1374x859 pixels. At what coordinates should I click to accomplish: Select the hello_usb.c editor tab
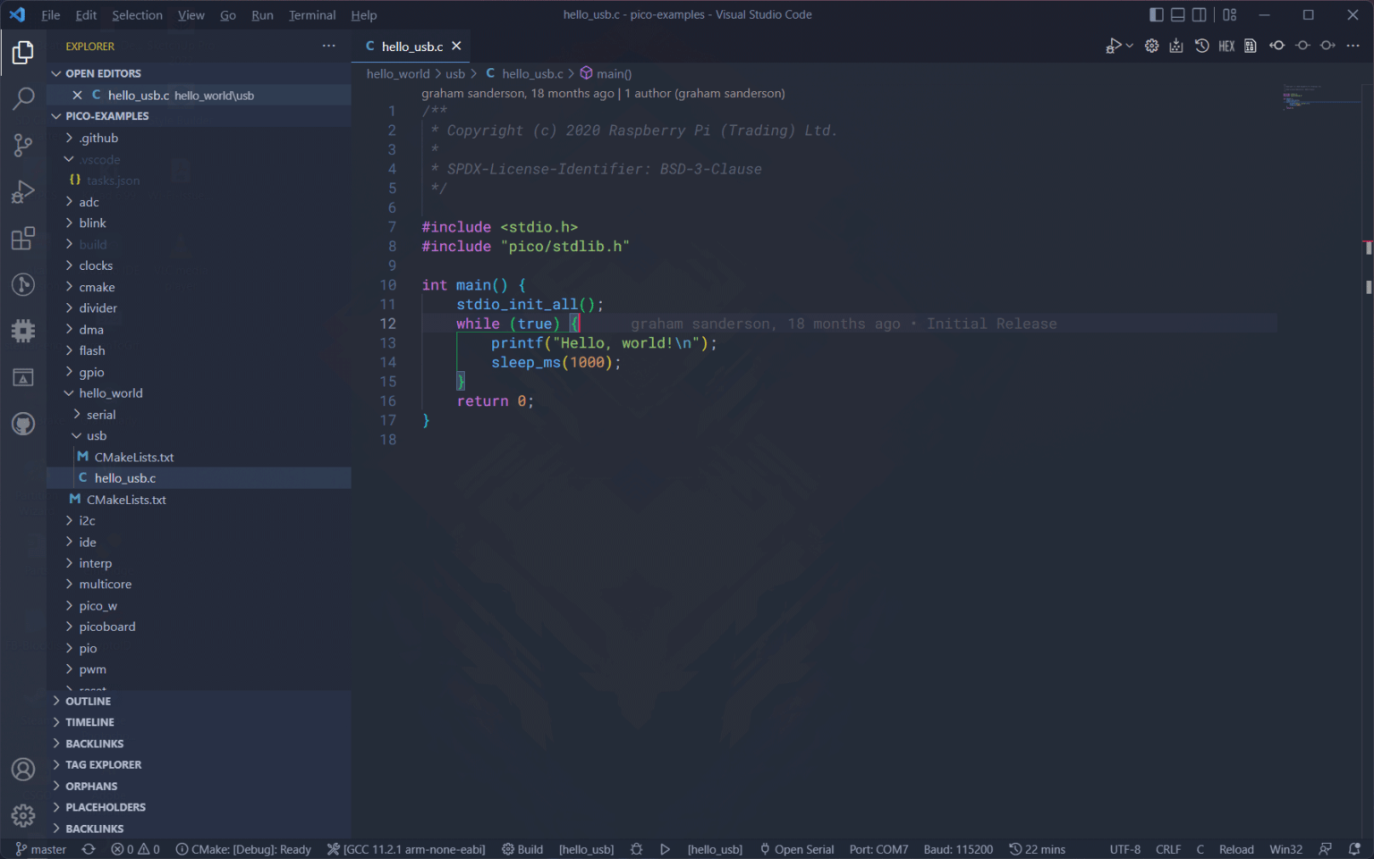(411, 46)
